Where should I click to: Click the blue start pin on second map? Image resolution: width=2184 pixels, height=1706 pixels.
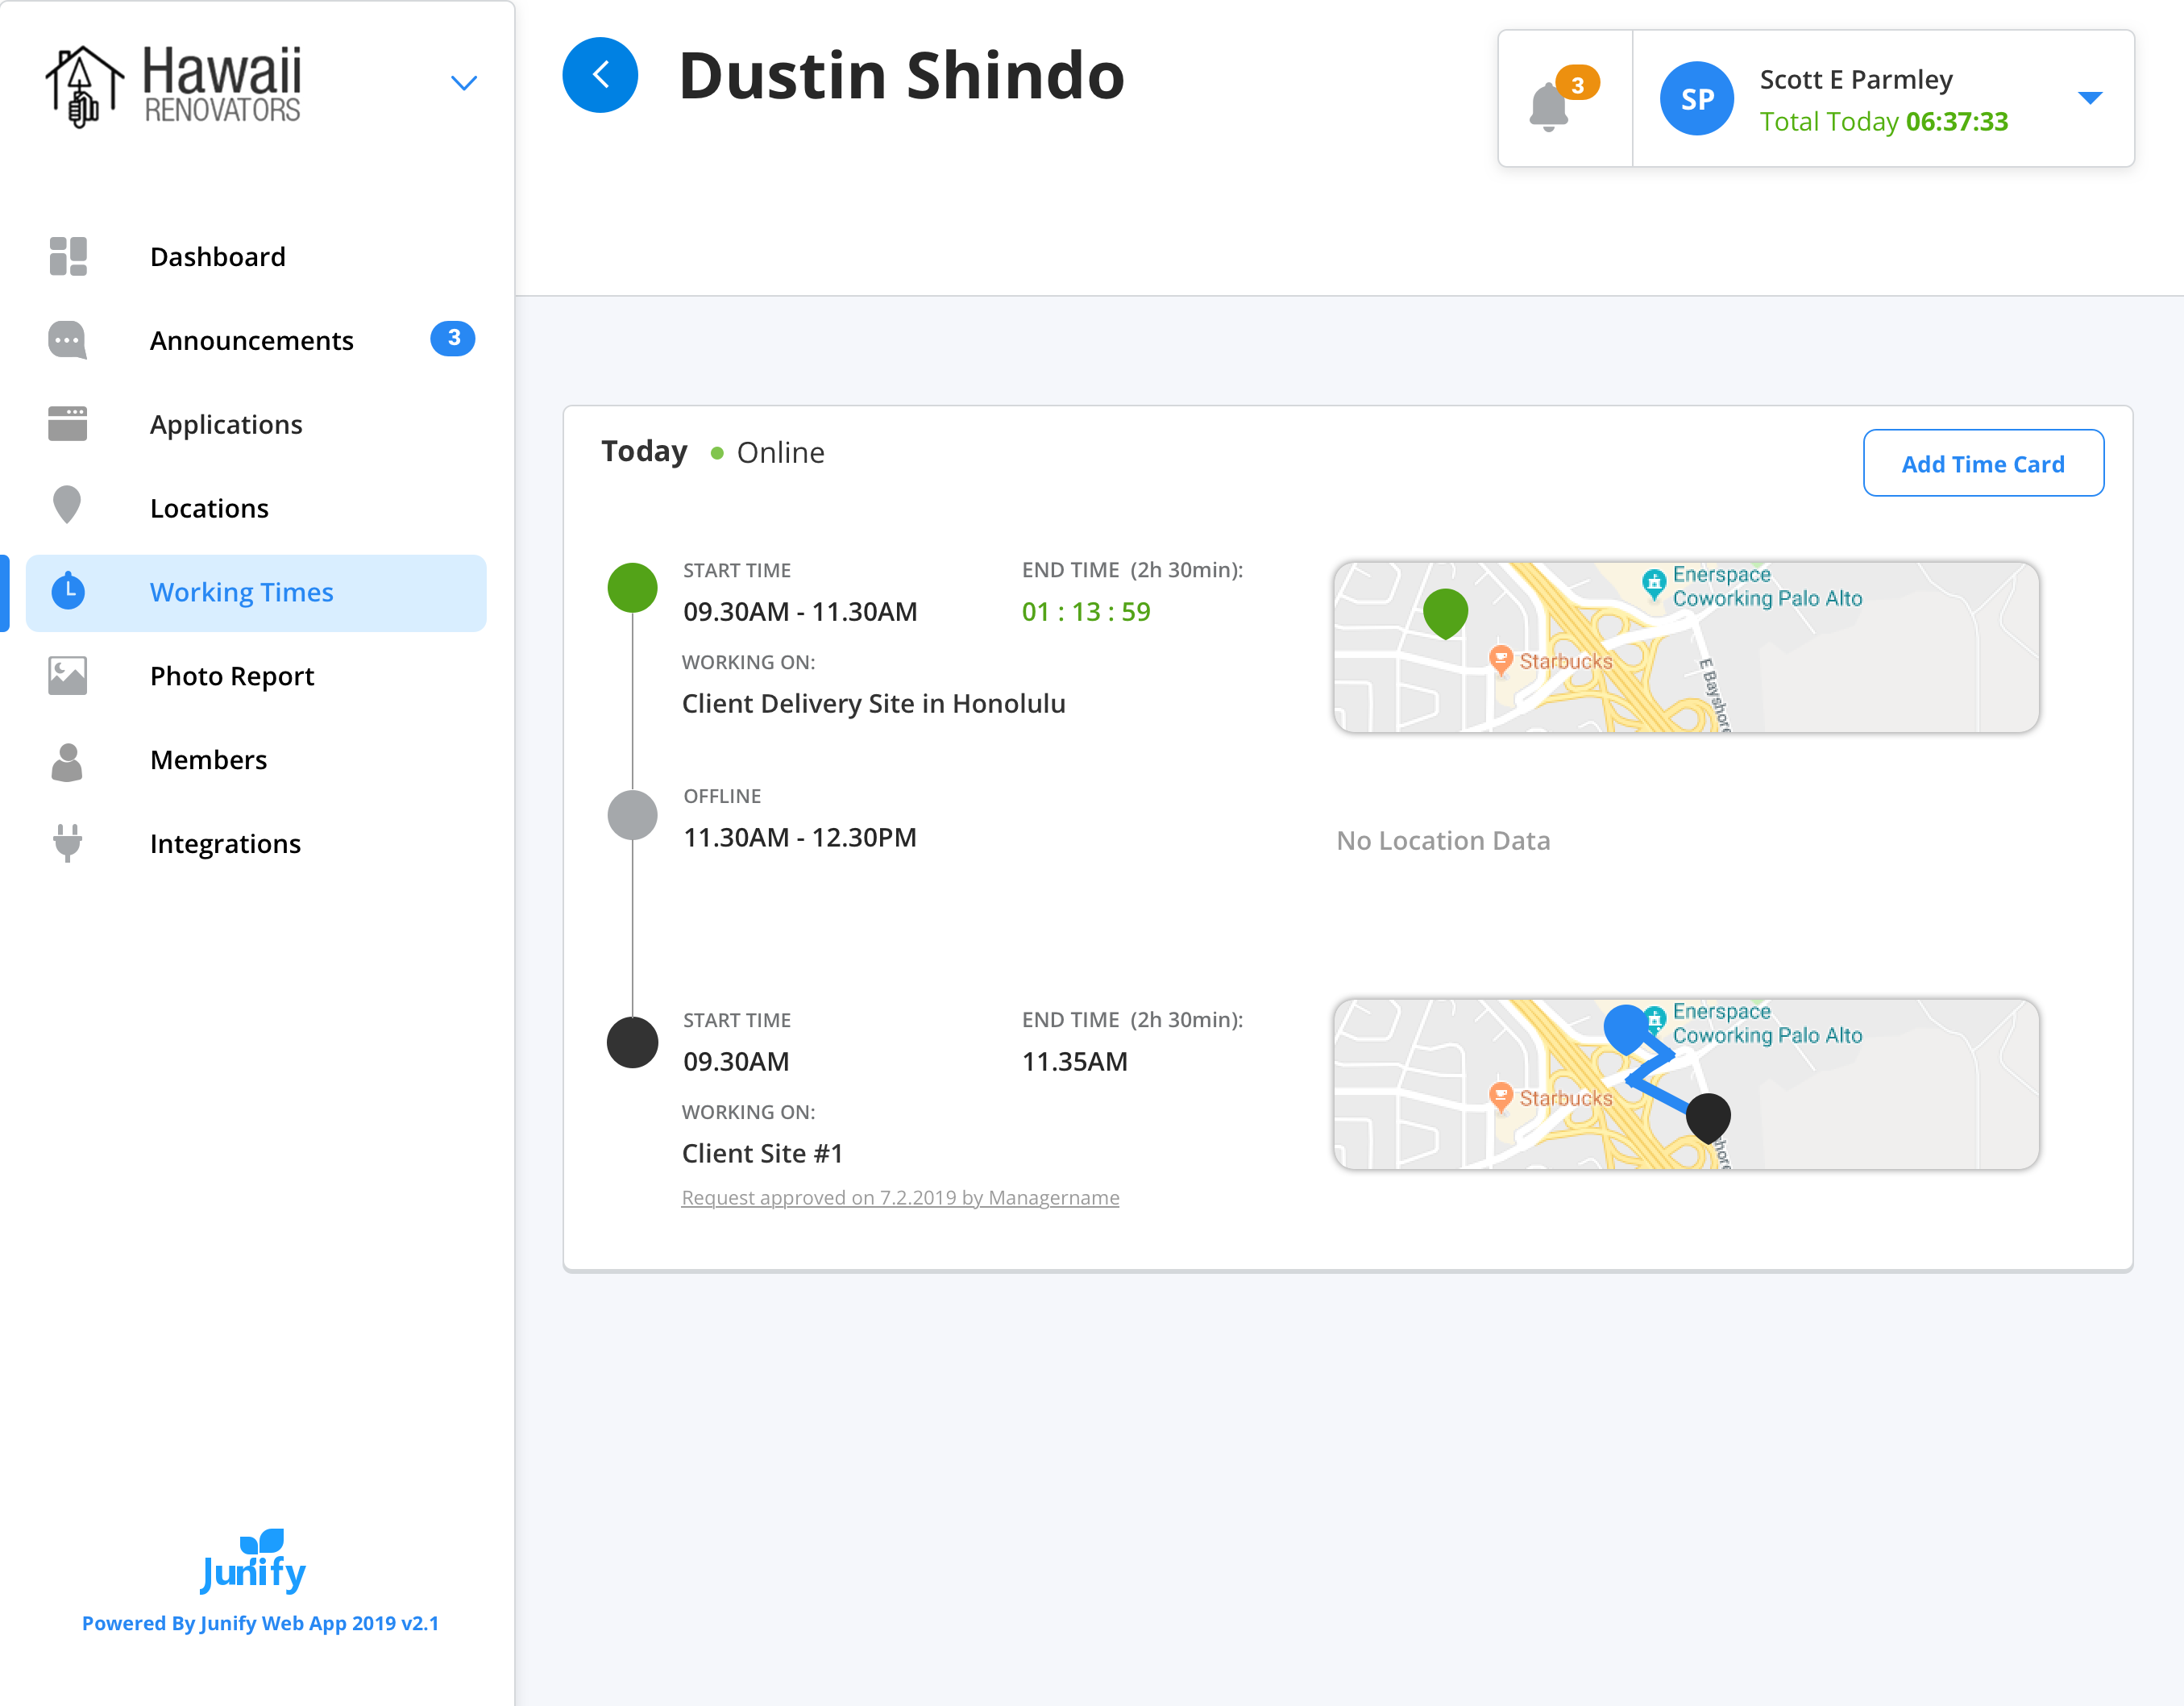point(1626,1029)
